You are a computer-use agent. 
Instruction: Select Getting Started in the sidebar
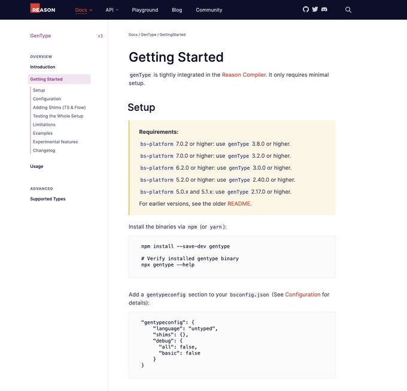(x=59, y=79)
